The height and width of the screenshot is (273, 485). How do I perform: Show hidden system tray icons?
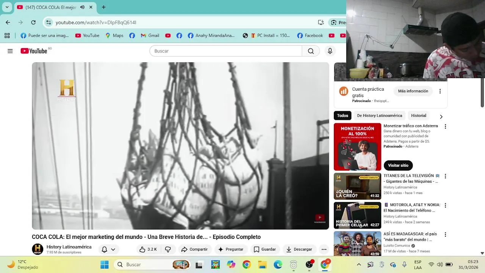tap(359, 265)
